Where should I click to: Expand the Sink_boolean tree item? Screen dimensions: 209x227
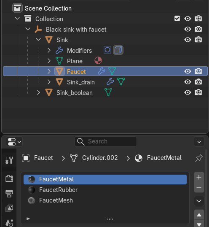[38, 93]
